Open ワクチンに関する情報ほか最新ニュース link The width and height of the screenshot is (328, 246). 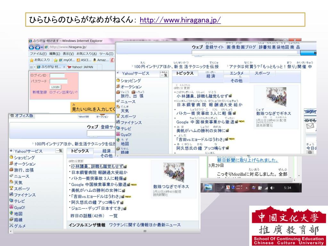(145, 225)
